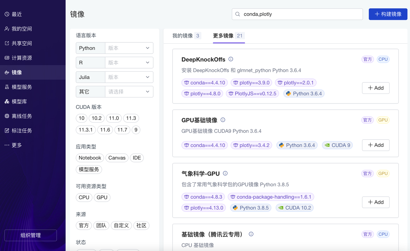This screenshot has width=410, height=251.
Task: Open 组织管理 at sidebar bottom
Action: (31, 235)
